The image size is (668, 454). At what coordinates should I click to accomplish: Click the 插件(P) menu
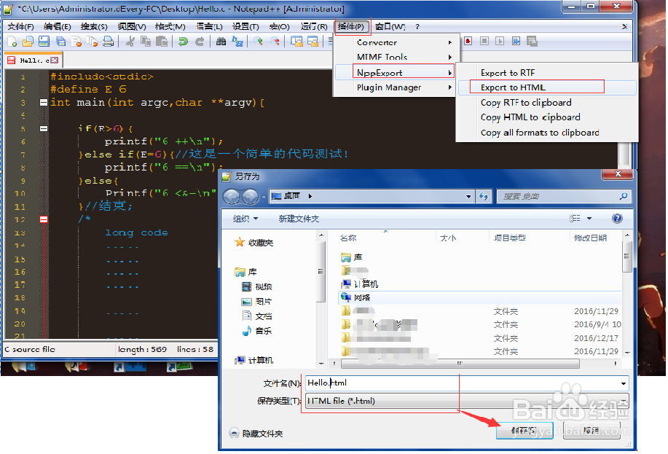point(351,26)
